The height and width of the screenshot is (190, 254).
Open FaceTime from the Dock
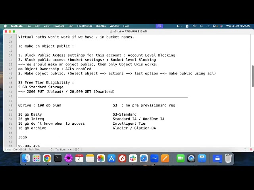(181, 158)
